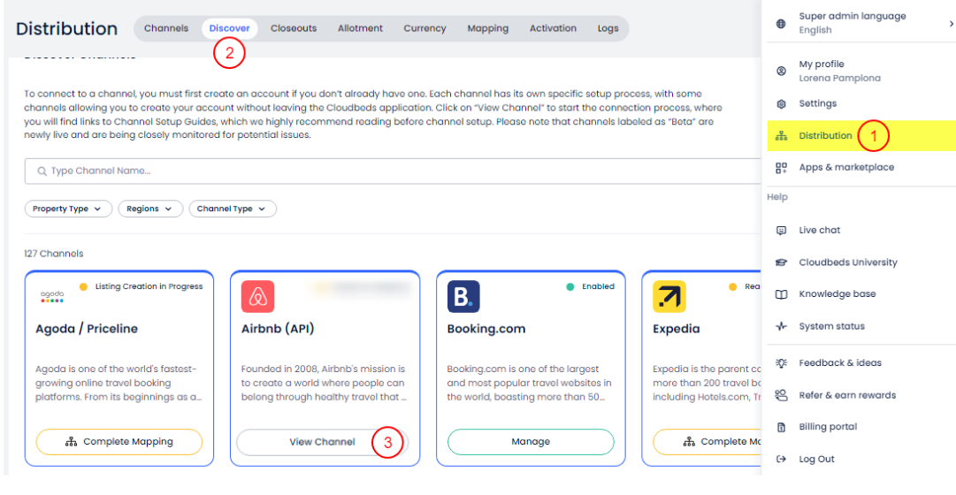Click the Live chat icon
The height and width of the screenshot is (495, 956).
781,231
